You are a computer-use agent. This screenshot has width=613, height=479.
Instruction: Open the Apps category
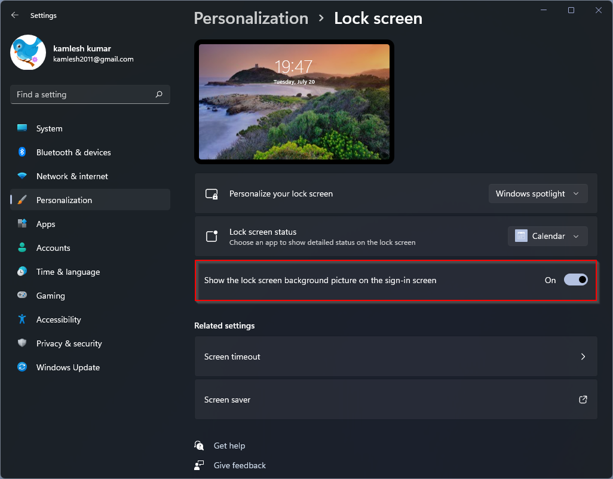point(90,224)
